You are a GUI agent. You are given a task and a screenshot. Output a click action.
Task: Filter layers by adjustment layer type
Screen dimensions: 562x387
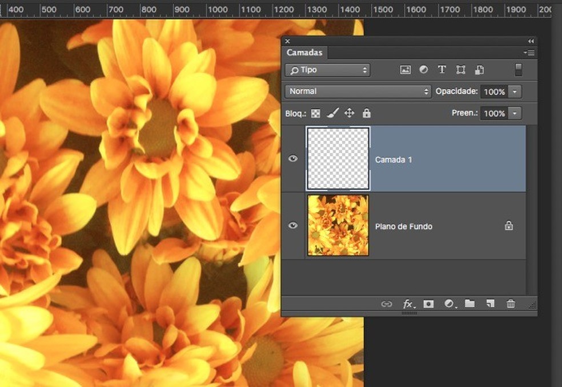[424, 70]
